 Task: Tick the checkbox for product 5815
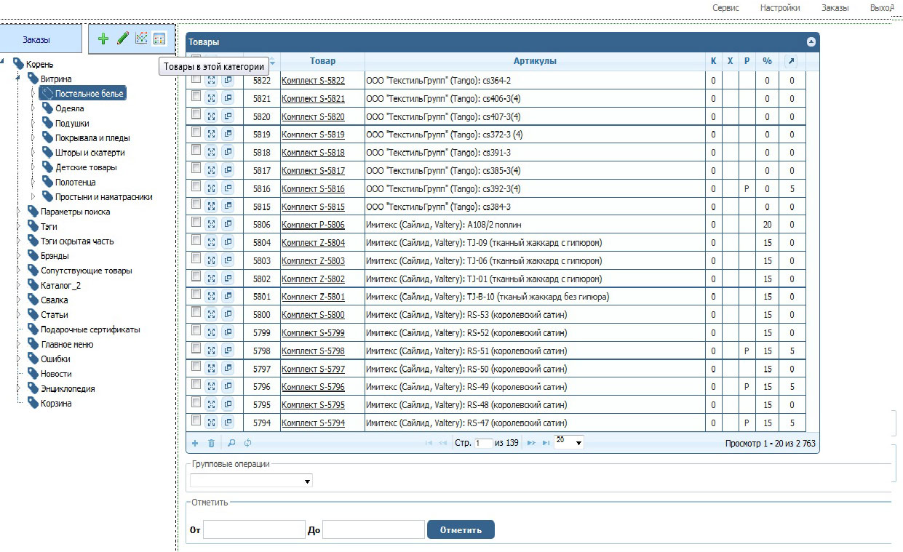[x=196, y=204]
